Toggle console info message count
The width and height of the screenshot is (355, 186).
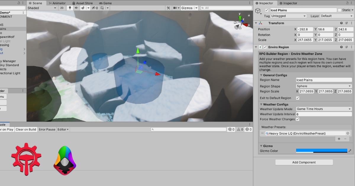(231, 129)
